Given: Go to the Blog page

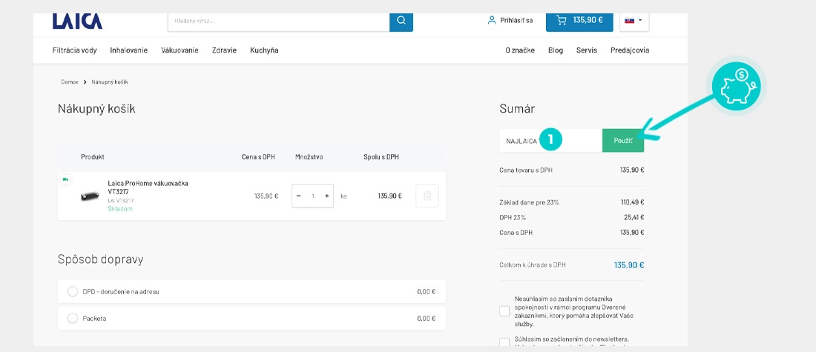Looking at the screenshot, I should (556, 50).
